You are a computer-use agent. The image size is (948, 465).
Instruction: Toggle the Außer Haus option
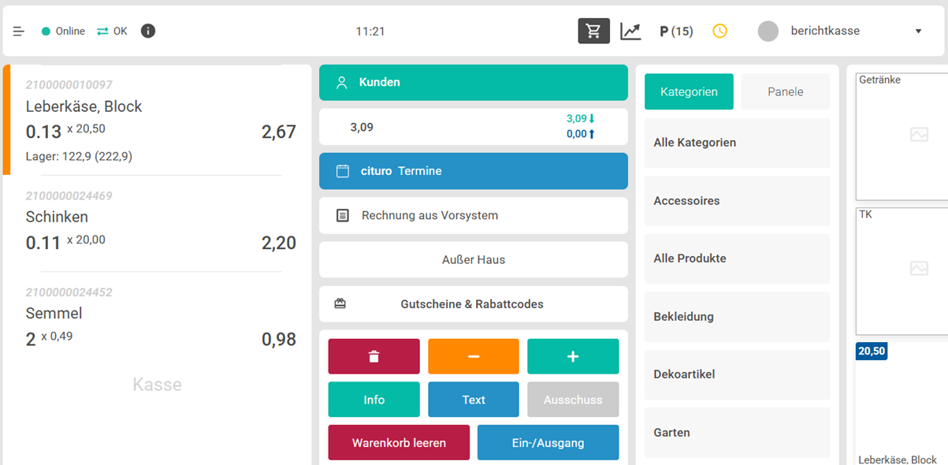[x=473, y=259]
